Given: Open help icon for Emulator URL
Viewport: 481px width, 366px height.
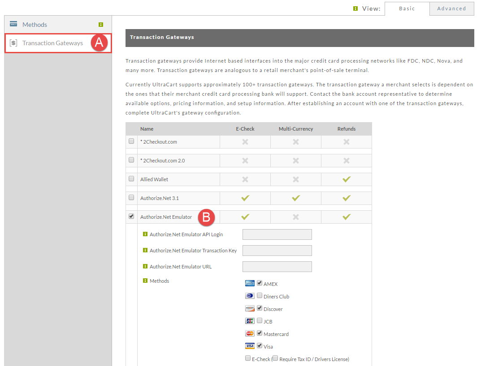Looking at the screenshot, I should pos(145,267).
